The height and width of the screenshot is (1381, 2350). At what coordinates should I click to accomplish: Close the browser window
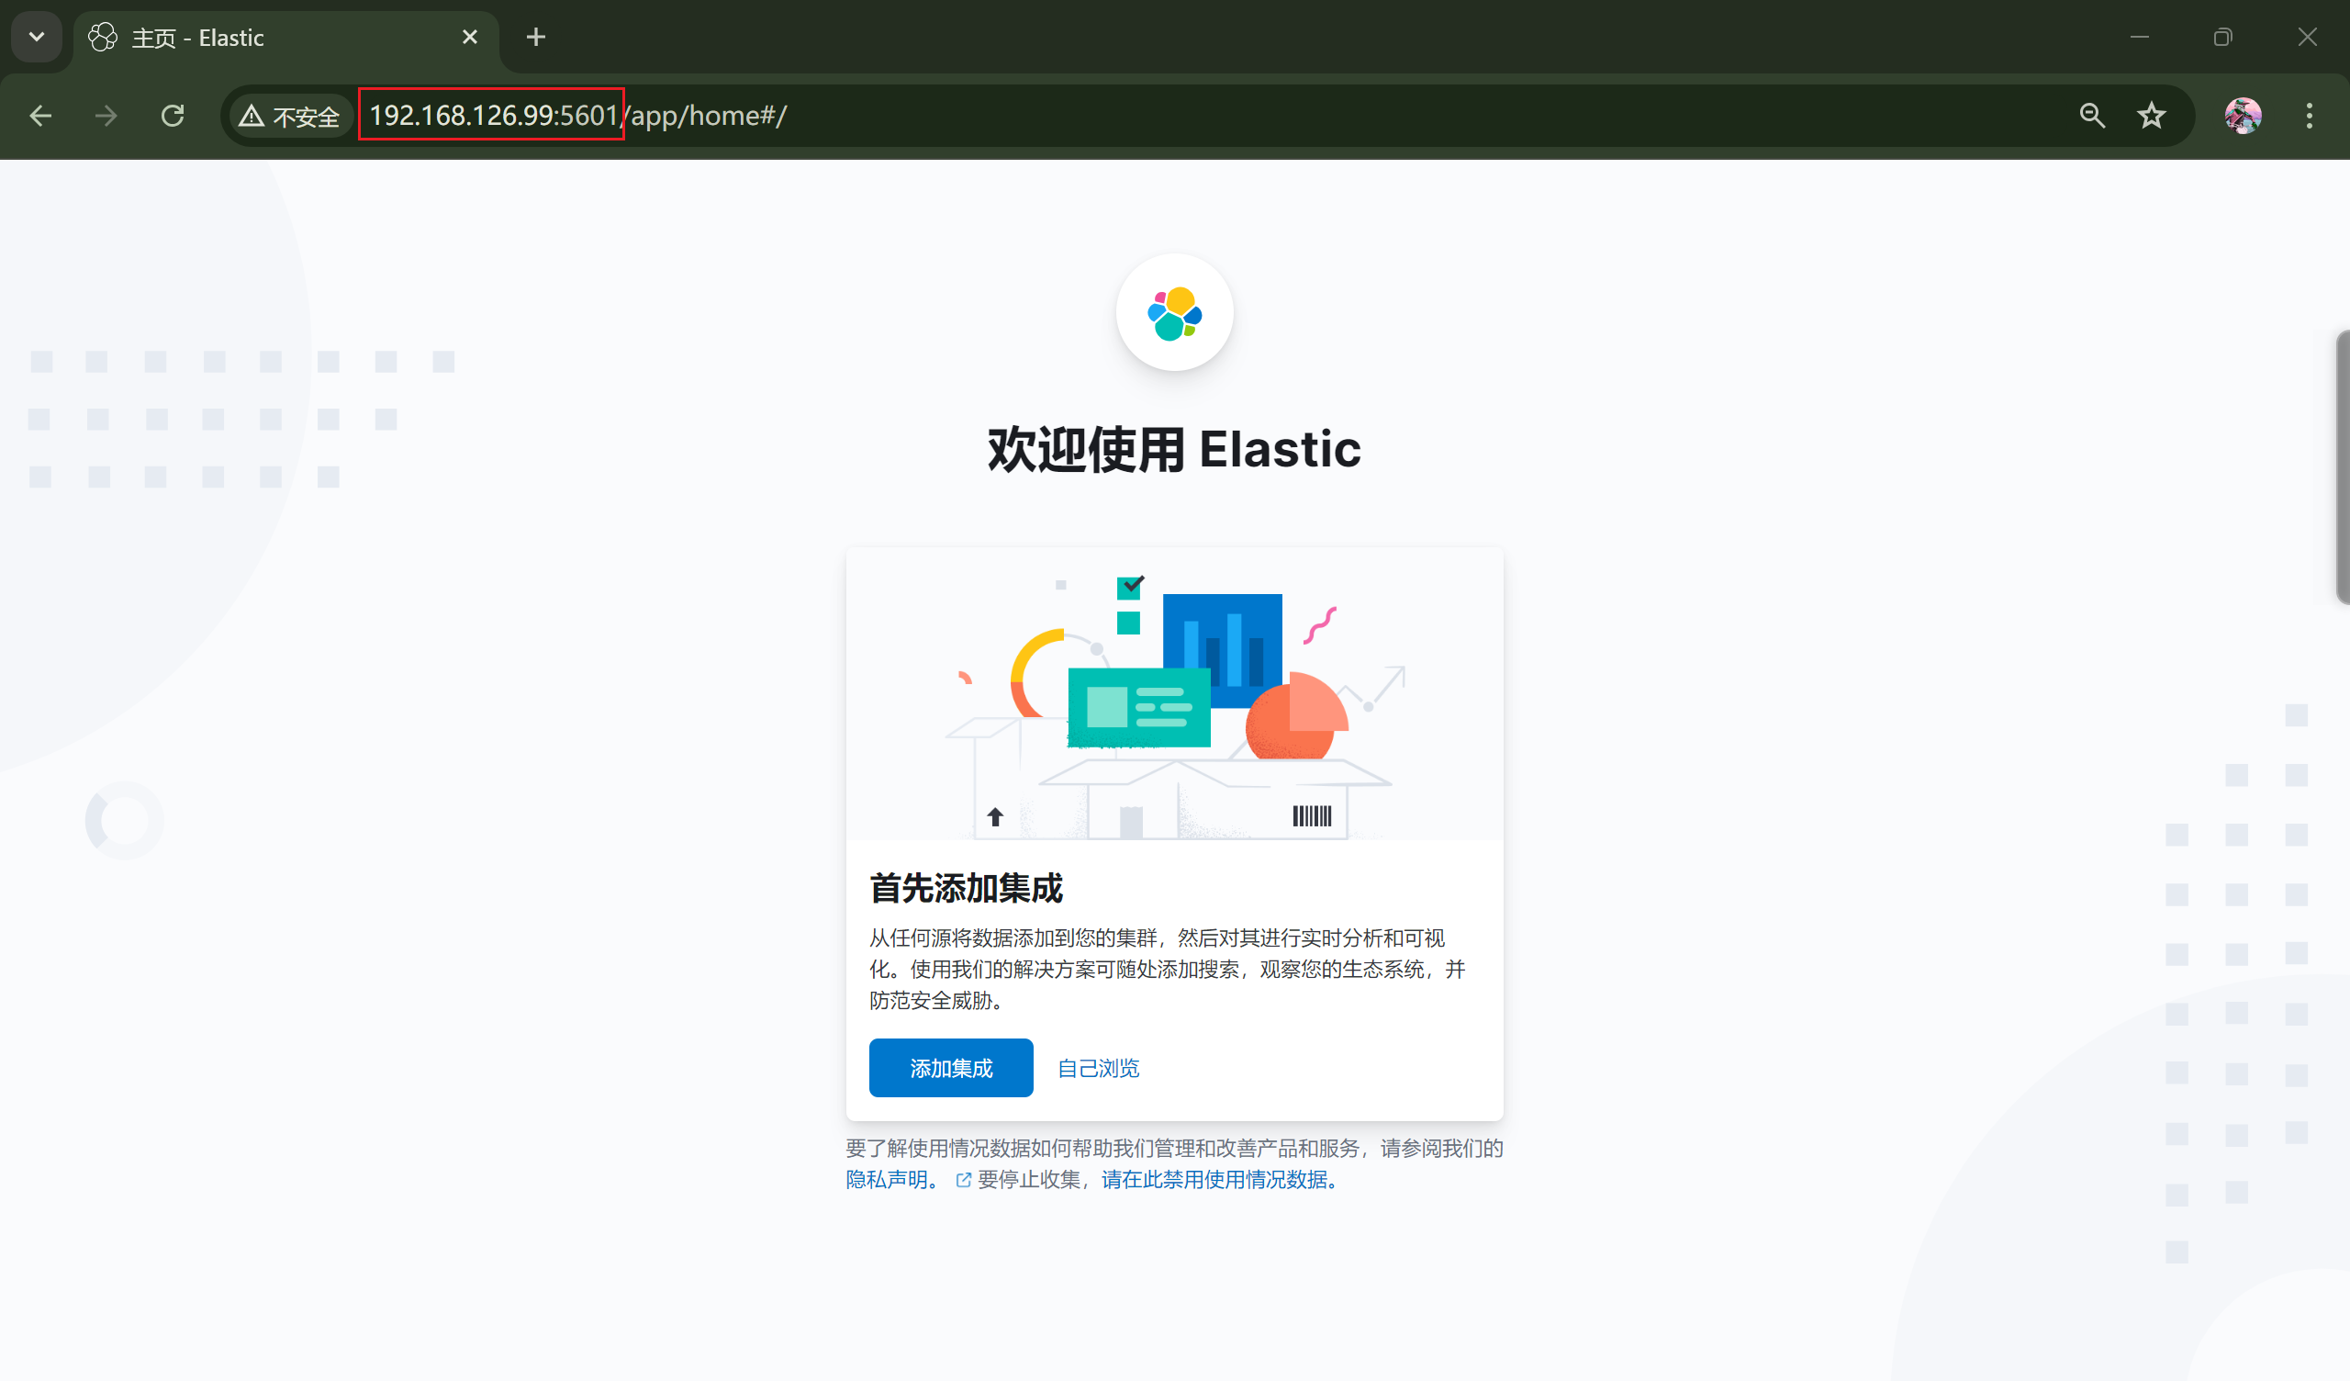[x=2307, y=38]
